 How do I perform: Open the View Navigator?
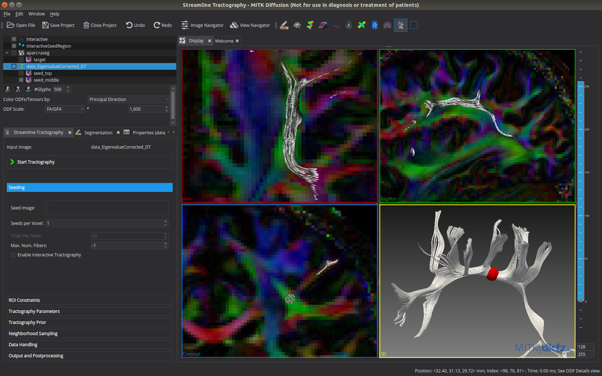250,25
